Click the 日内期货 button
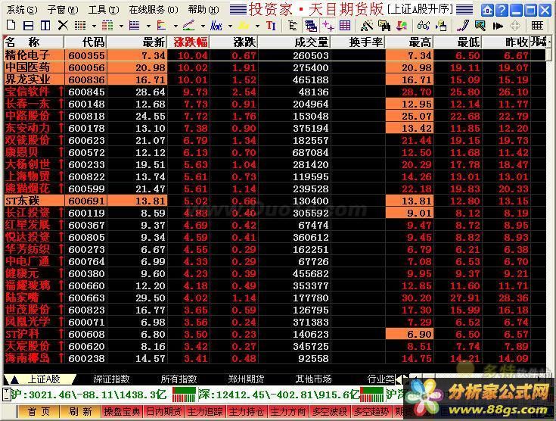Image resolution: width=556 pixels, height=421 pixels. pos(163,412)
